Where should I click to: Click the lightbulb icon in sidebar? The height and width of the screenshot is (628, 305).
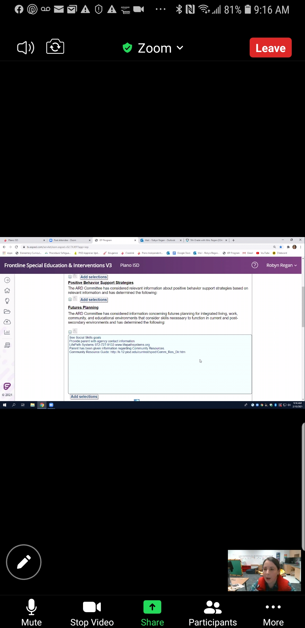7,301
